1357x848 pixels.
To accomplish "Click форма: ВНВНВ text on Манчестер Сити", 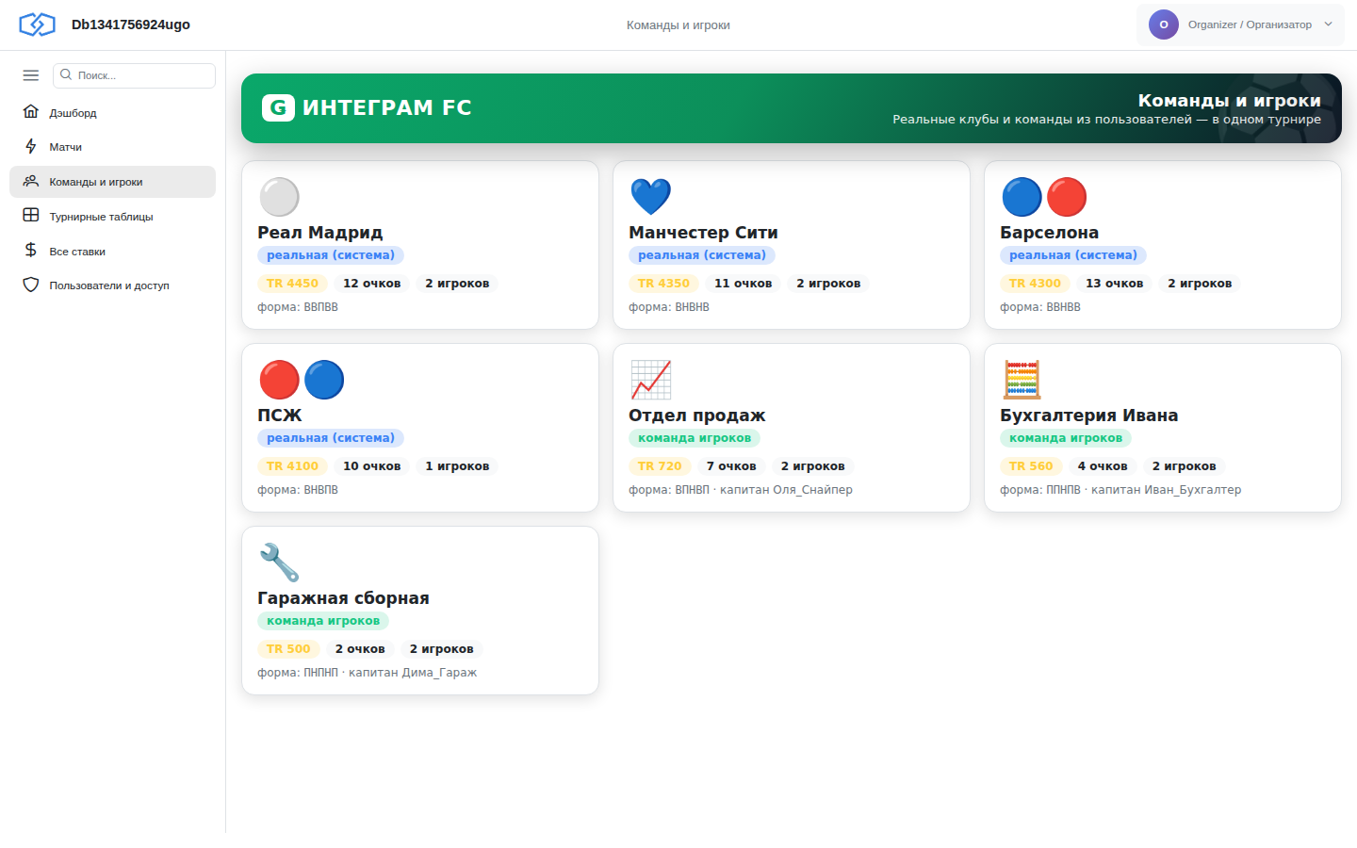I will click(669, 307).
